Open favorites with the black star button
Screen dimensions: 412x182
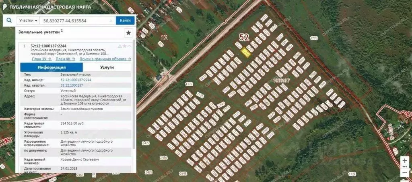coord(128,33)
